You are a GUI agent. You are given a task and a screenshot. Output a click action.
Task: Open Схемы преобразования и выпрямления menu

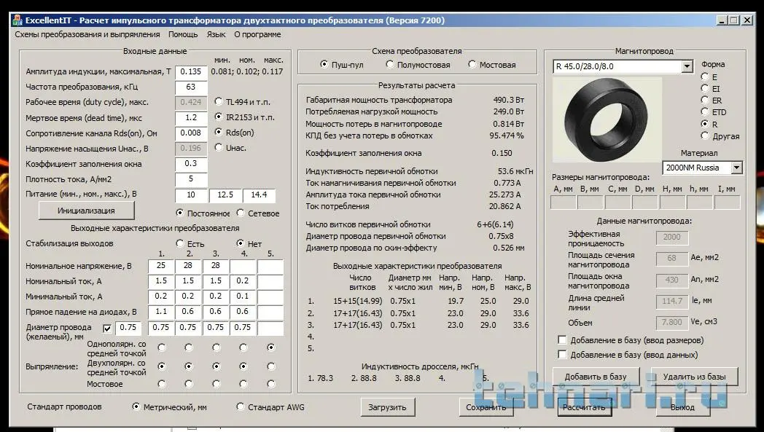(87, 34)
